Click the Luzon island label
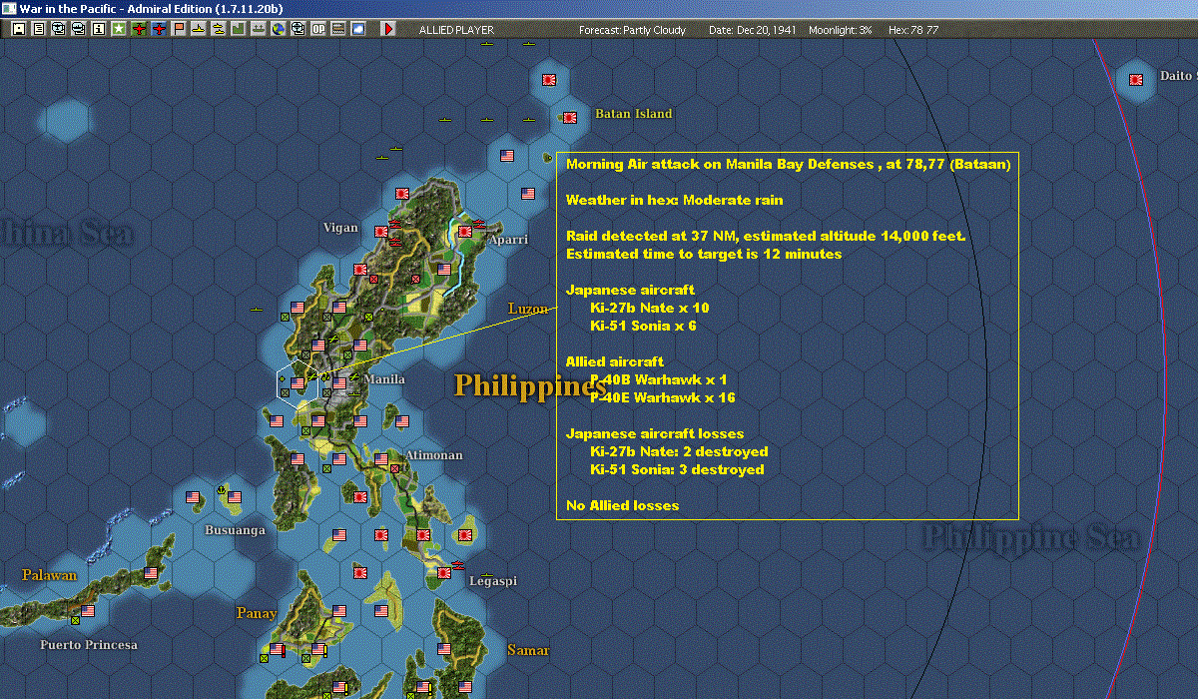This screenshot has height=699, width=1198. point(528,309)
